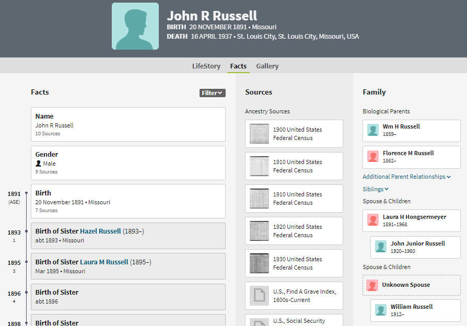Click Laura H Hongsermeyer avatar icon

point(373,220)
